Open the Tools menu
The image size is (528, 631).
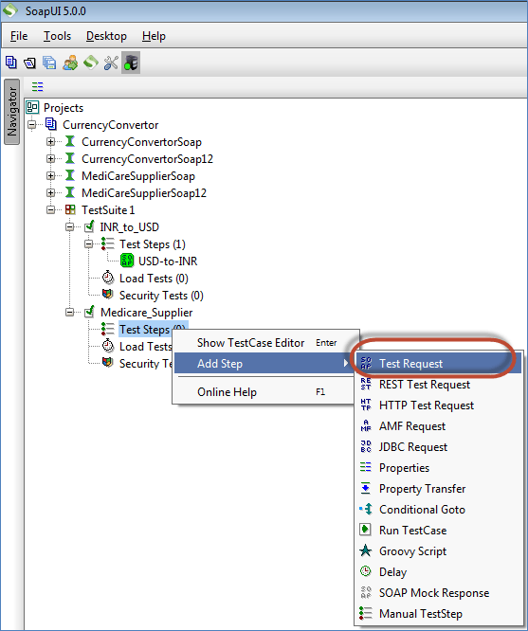pyautogui.click(x=57, y=36)
